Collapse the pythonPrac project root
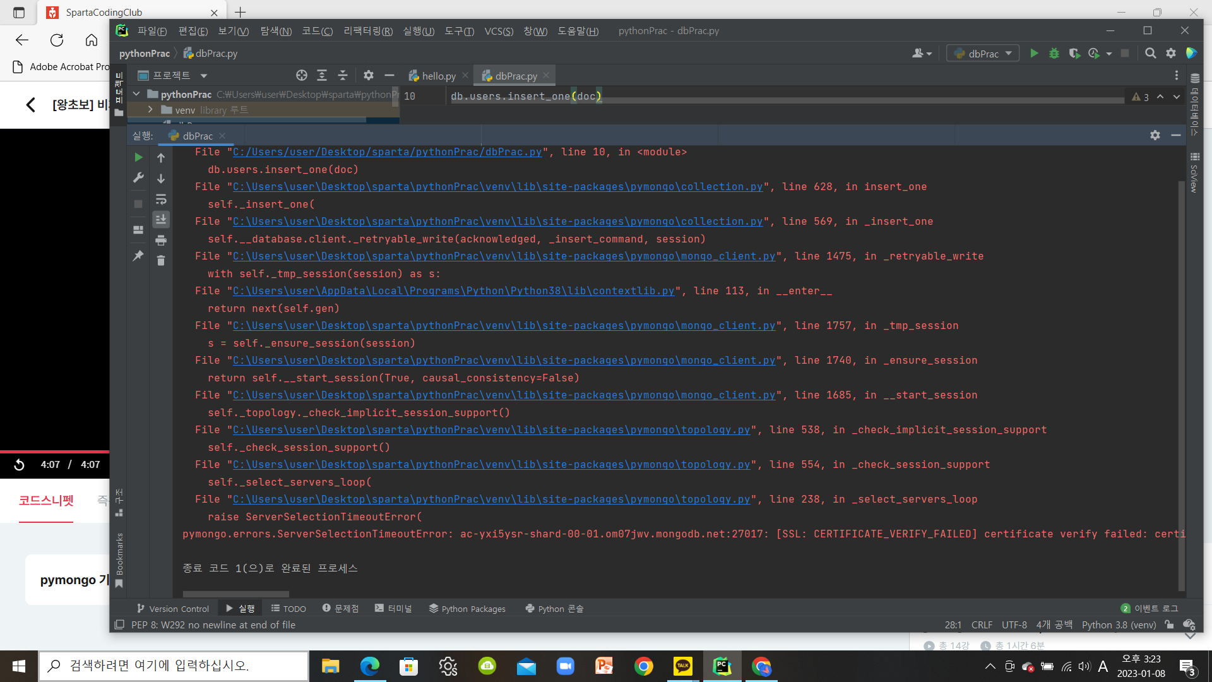This screenshot has height=682, width=1212. click(x=136, y=94)
